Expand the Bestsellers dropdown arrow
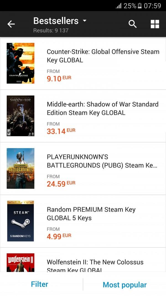 [85, 21]
